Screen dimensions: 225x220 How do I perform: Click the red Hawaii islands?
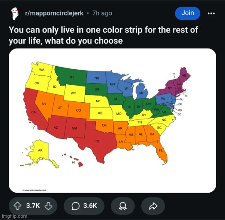tap(75, 160)
